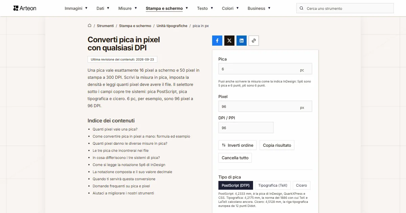Open Aiutaci a migliorare i nostri strumenti

point(123,193)
